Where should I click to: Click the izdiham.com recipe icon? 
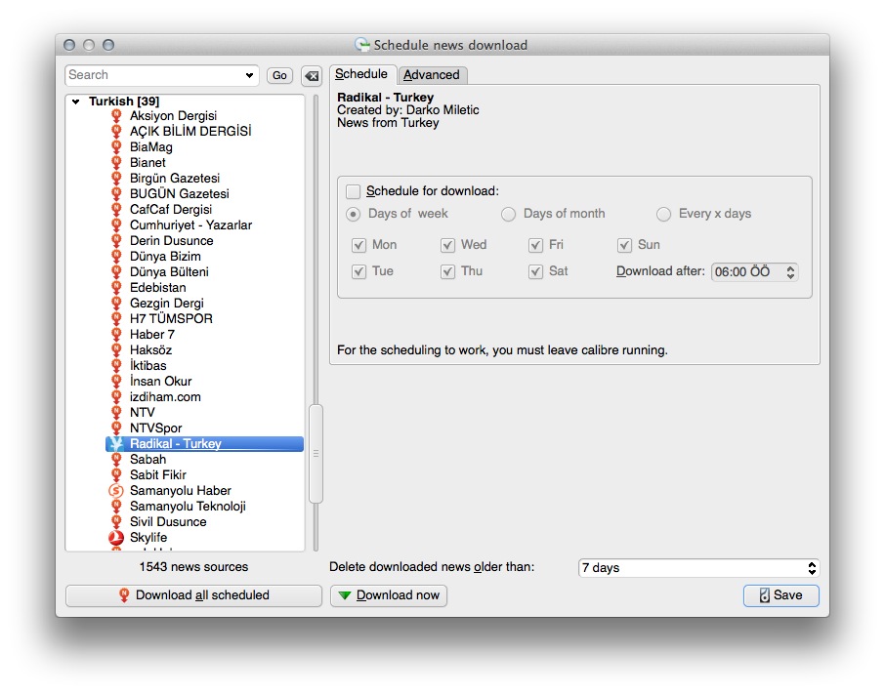click(x=116, y=397)
